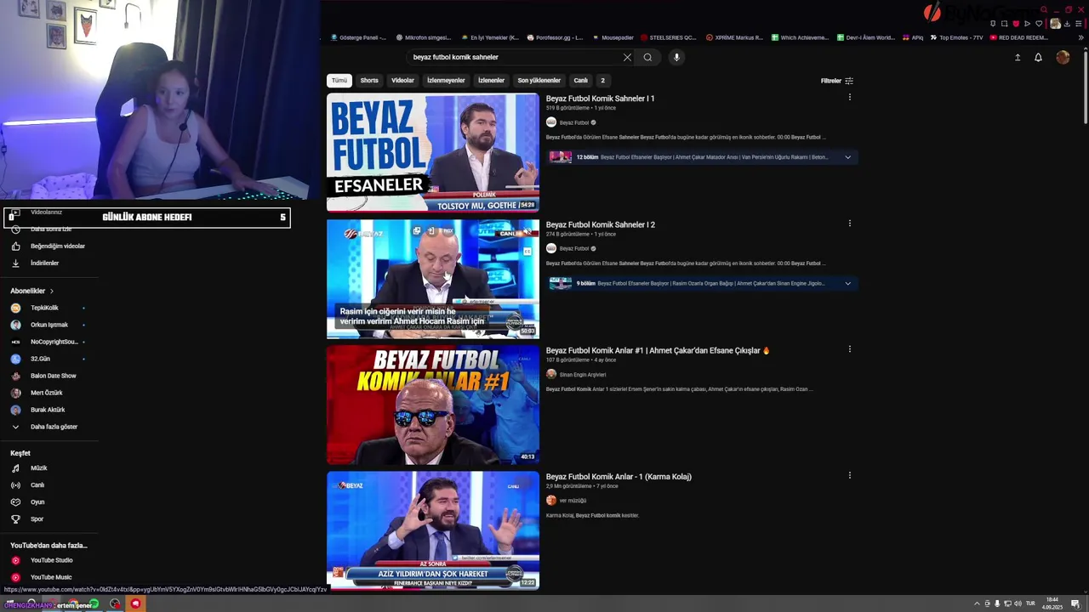Open the create/upload video icon
The width and height of the screenshot is (1089, 612).
[x=1018, y=57]
